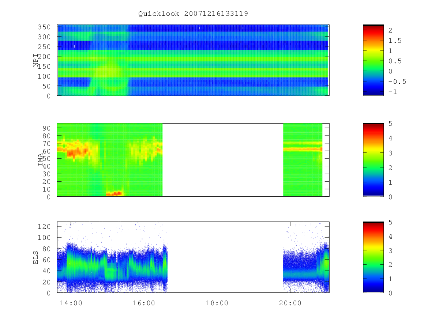Click the 16:00 time axis label

tap(144, 303)
